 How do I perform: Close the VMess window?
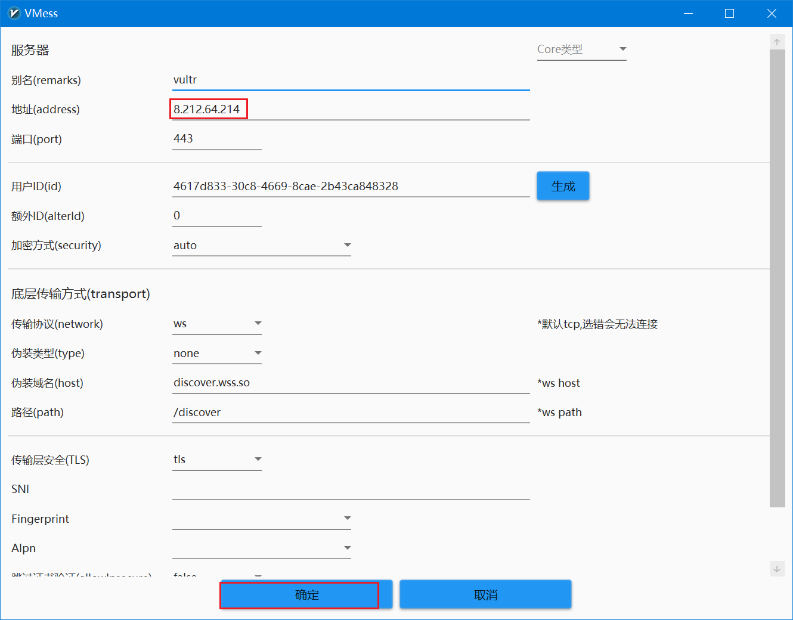pyautogui.click(x=772, y=13)
